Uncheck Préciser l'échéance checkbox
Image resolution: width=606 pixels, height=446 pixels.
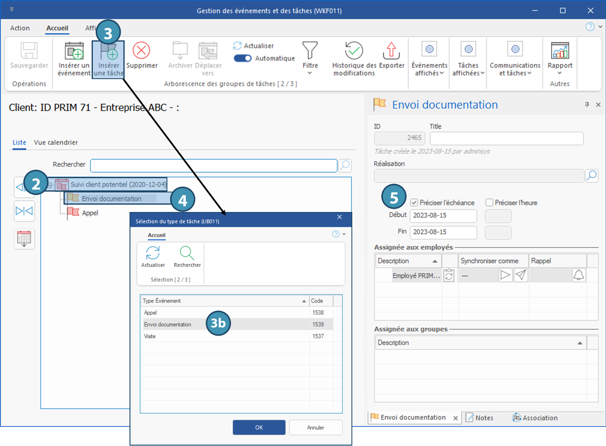click(x=414, y=203)
